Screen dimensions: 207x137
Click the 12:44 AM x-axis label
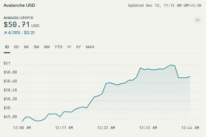(190, 128)
